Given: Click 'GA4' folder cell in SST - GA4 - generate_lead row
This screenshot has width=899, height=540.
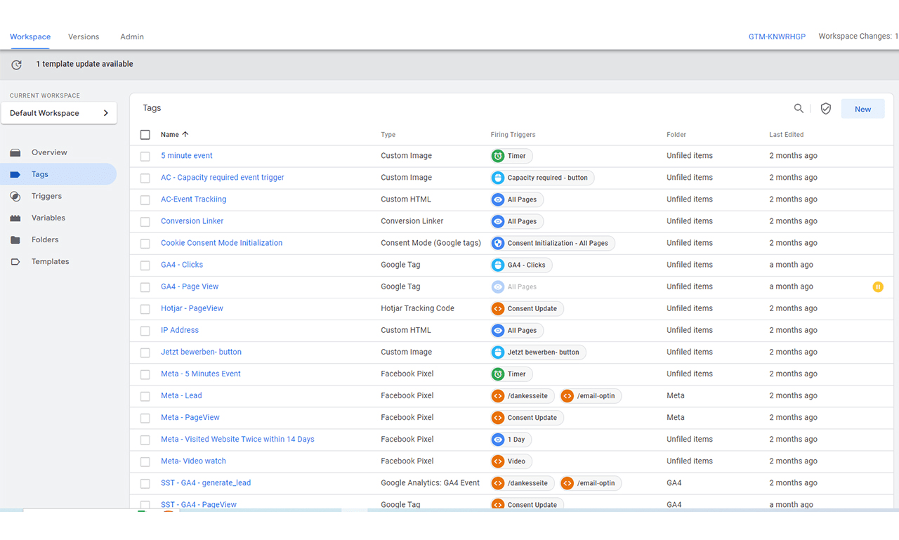Looking at the screenshot, I should click(674, 482).
